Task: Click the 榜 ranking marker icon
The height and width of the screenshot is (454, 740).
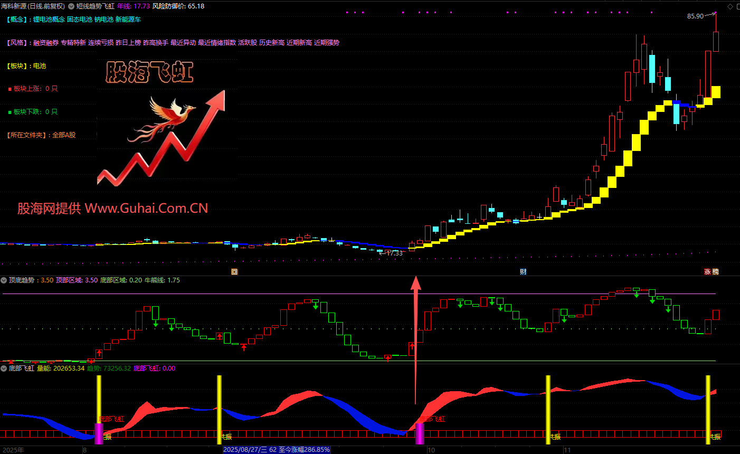Action: [716, 272]
